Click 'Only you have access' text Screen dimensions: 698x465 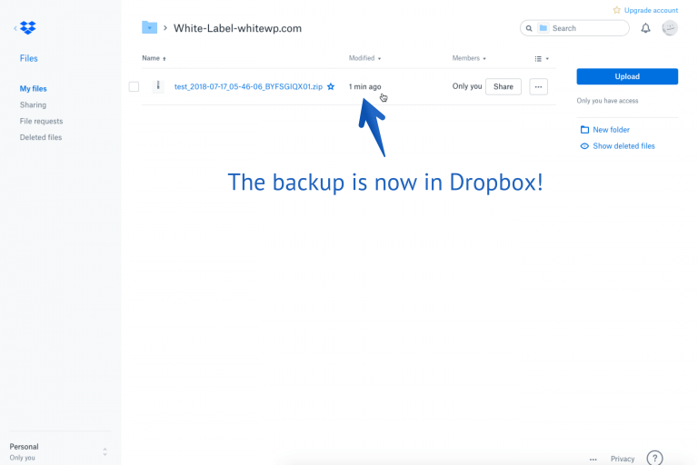tap(607, 101)
